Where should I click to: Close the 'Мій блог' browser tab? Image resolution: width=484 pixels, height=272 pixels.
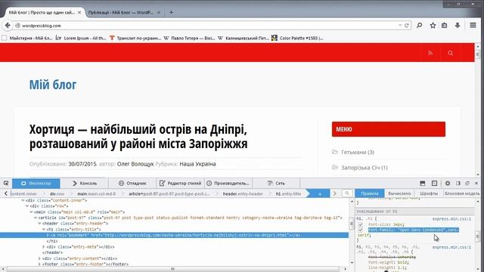click(x=79, y=12)
